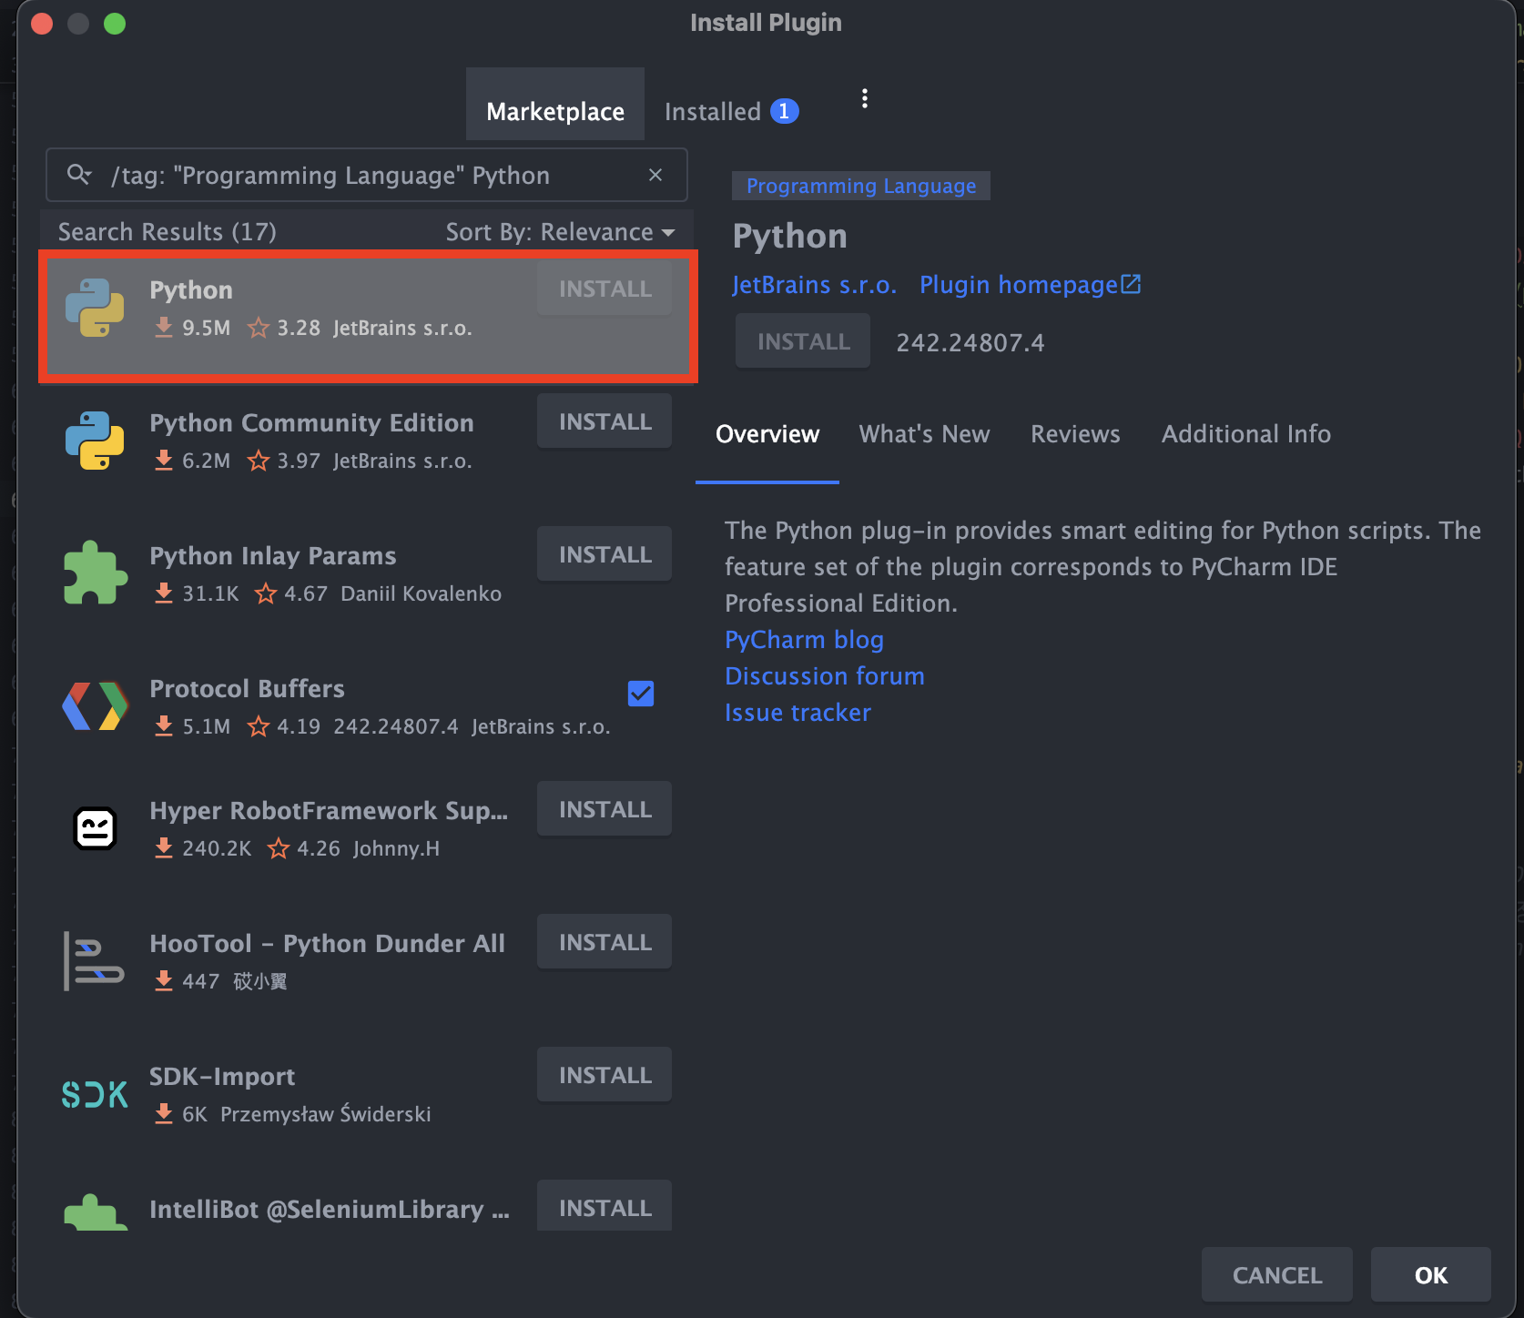Open the search history magnifier icon
The height and width of the screenshot is (1318, 1524).
coord(79,174)
